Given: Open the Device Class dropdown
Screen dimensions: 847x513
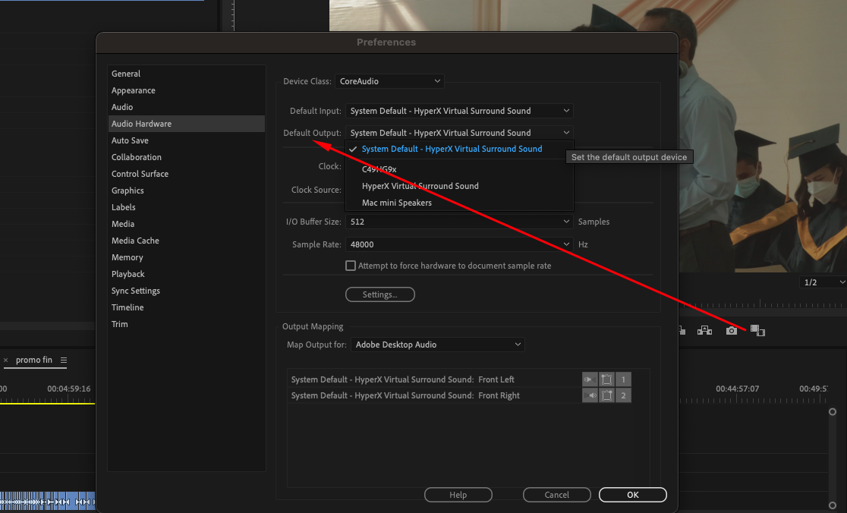Looking at the screenshot, I should pyautogui.click(x=390, y=80).
